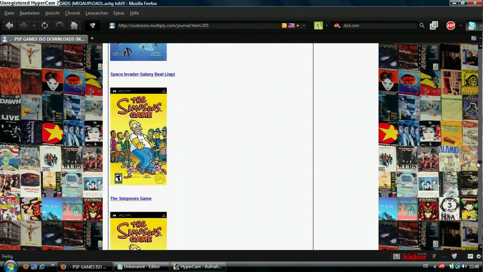Screen dimensions: 483x272
Task: Expand the quick launch chevron
Action: tap(53, 265)
